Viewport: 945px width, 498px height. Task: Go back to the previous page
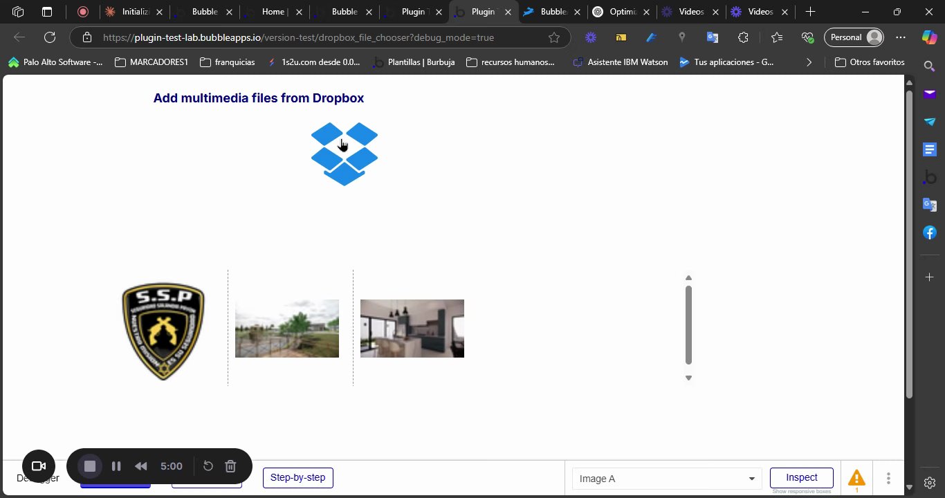[19, 37]
